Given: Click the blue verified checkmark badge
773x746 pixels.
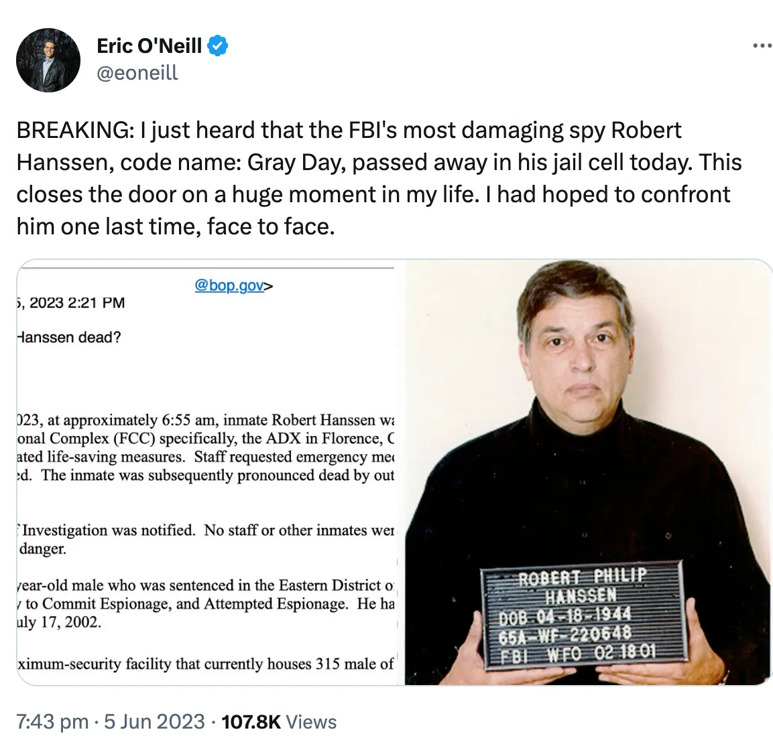Looking at the screenshot, I should coord(218,46).
